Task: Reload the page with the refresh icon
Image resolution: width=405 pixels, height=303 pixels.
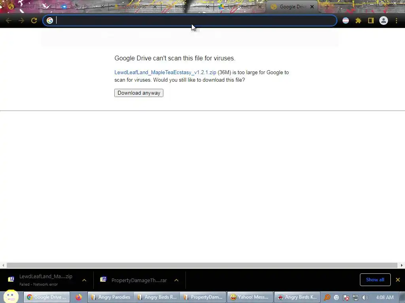Action: pos(34,21)
